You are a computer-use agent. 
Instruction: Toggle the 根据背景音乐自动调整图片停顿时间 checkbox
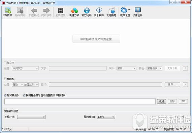[x=24, y=95]
